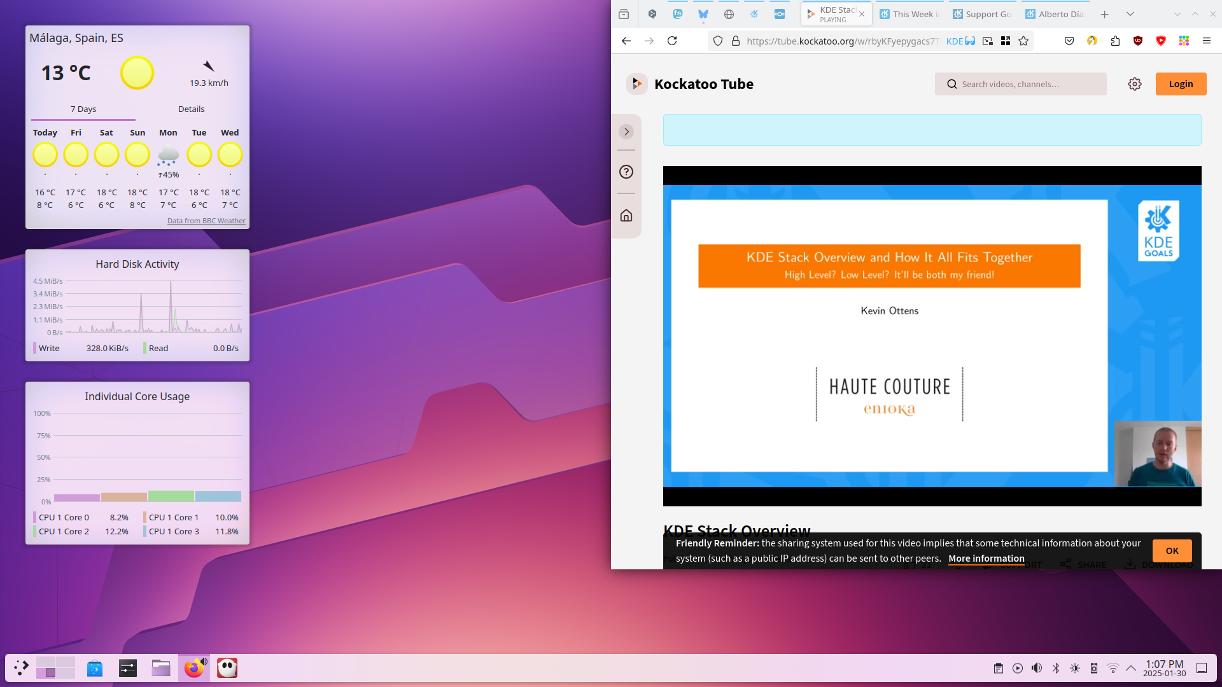Click Login button on Kockatoo Tube
The height and width of the screenshot is (687, 1222).
pos(1181,84)
